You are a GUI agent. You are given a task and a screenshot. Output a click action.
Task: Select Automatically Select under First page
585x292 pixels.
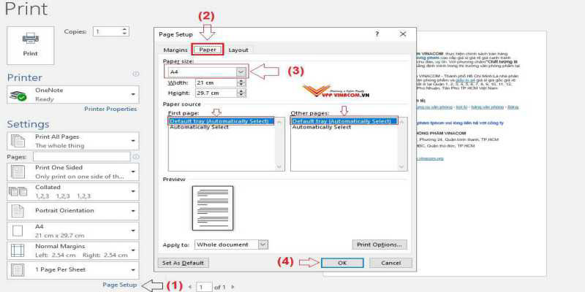[199, 128]
